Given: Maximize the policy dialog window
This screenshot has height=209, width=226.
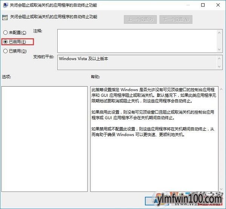Looking at the screenshot, I should [x=203, y=5].
